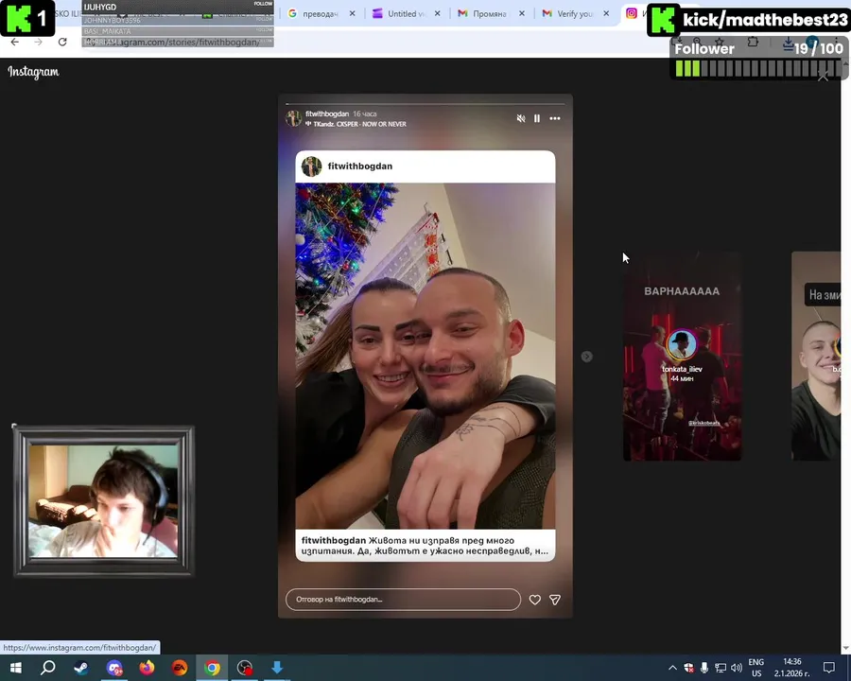Open the EA app from the taskbar
Viewport: 851px width, 681px height.
[180, 668]
